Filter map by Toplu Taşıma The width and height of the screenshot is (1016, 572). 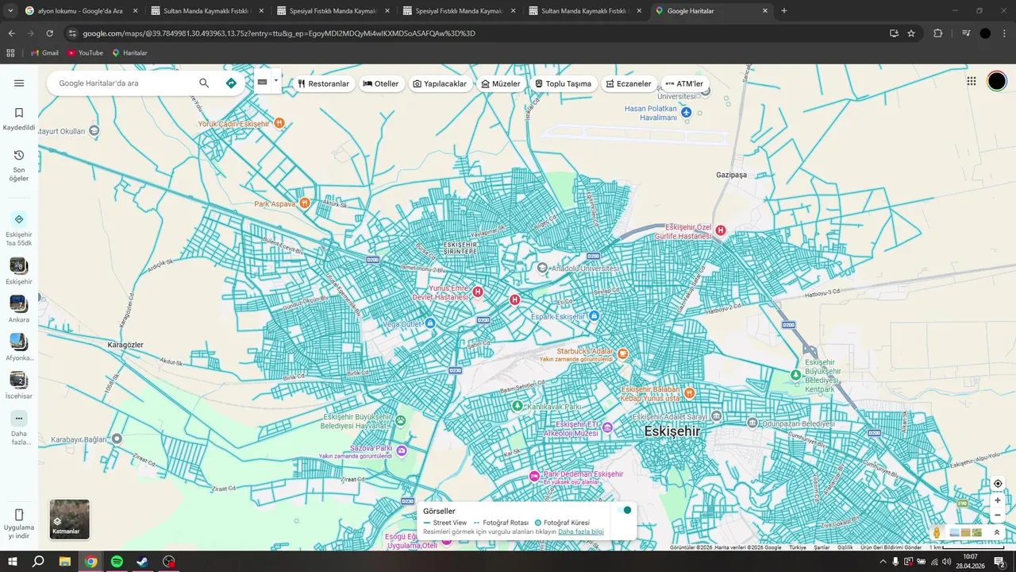click(563, 83)
